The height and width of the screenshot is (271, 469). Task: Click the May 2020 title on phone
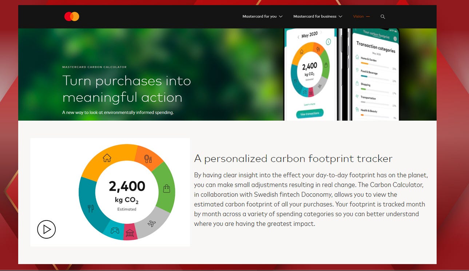click(x=310, y=35)
